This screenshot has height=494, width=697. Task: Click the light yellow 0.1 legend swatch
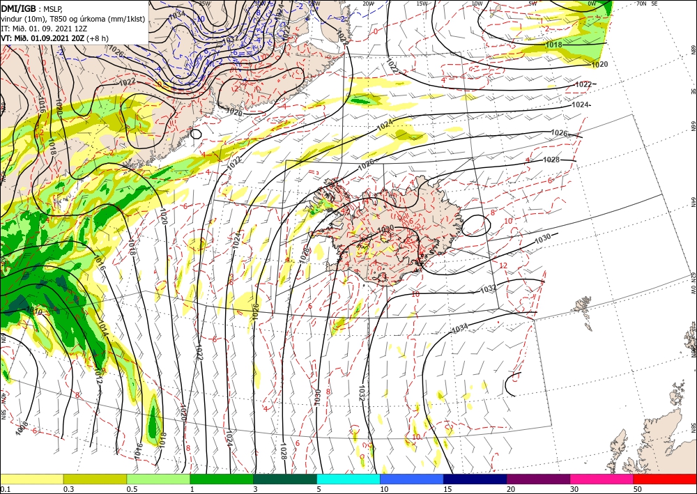coord(31,479)
